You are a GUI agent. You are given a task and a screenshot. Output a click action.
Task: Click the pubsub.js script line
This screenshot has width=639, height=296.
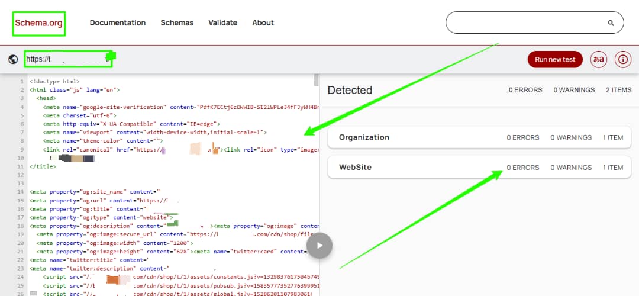[x=181, y=285]
